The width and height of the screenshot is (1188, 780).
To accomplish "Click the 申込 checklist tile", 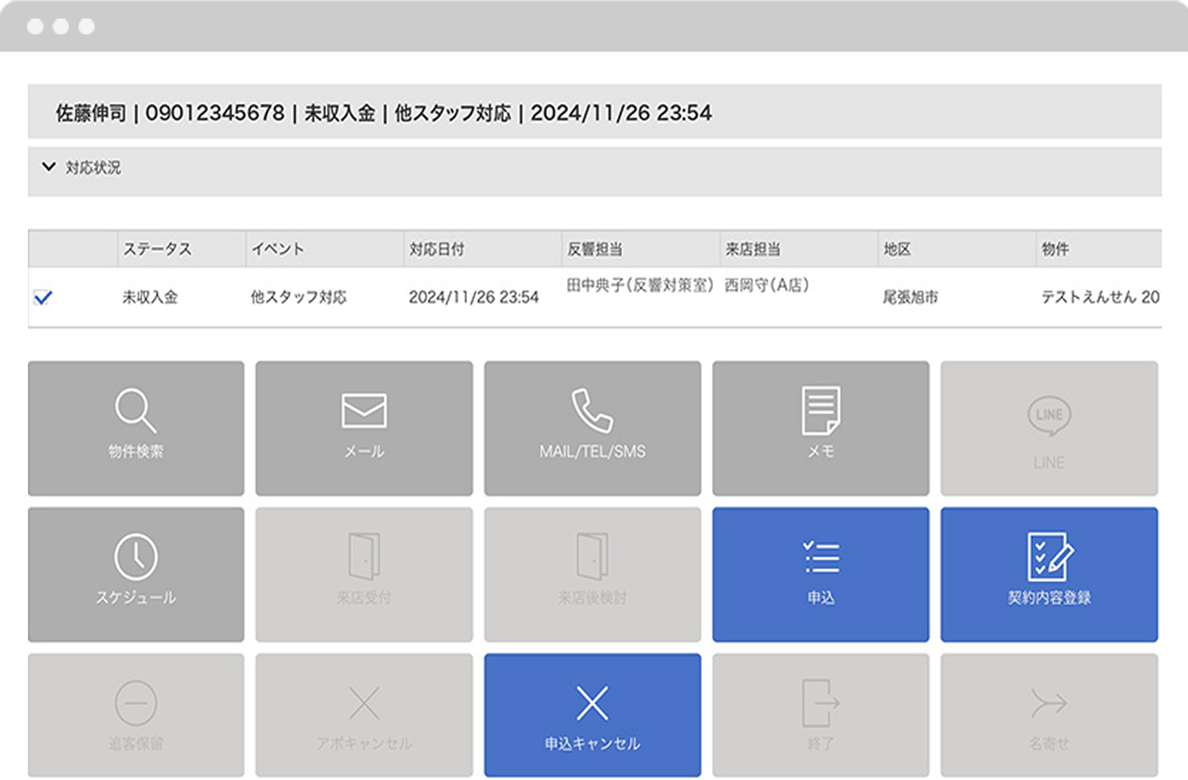I will coord(820,574).
